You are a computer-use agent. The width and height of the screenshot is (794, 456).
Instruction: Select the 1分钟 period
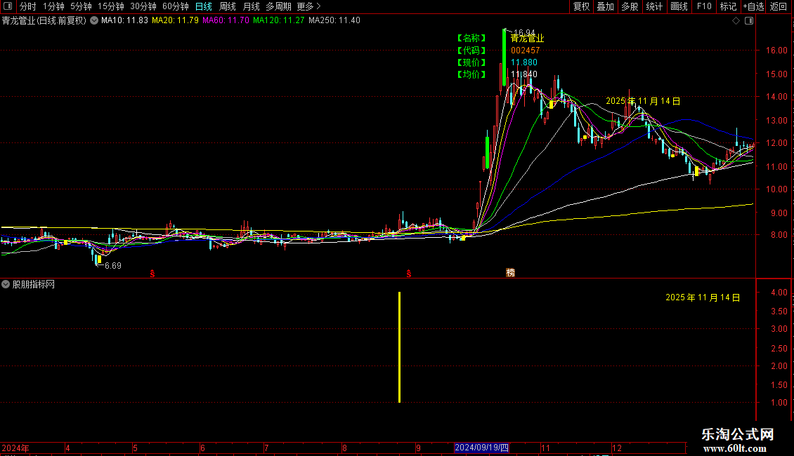[x=53, y=6]
